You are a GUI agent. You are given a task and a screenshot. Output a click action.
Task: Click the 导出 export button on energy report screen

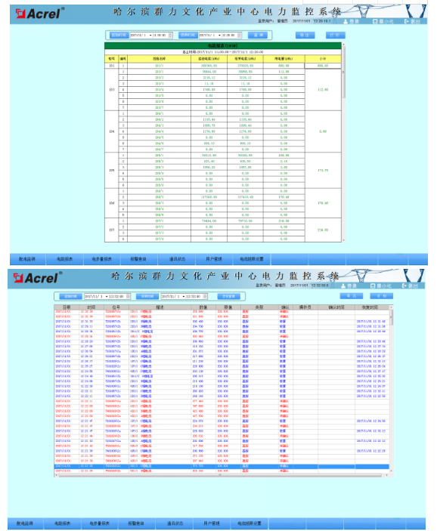click(x=305, y=36)
